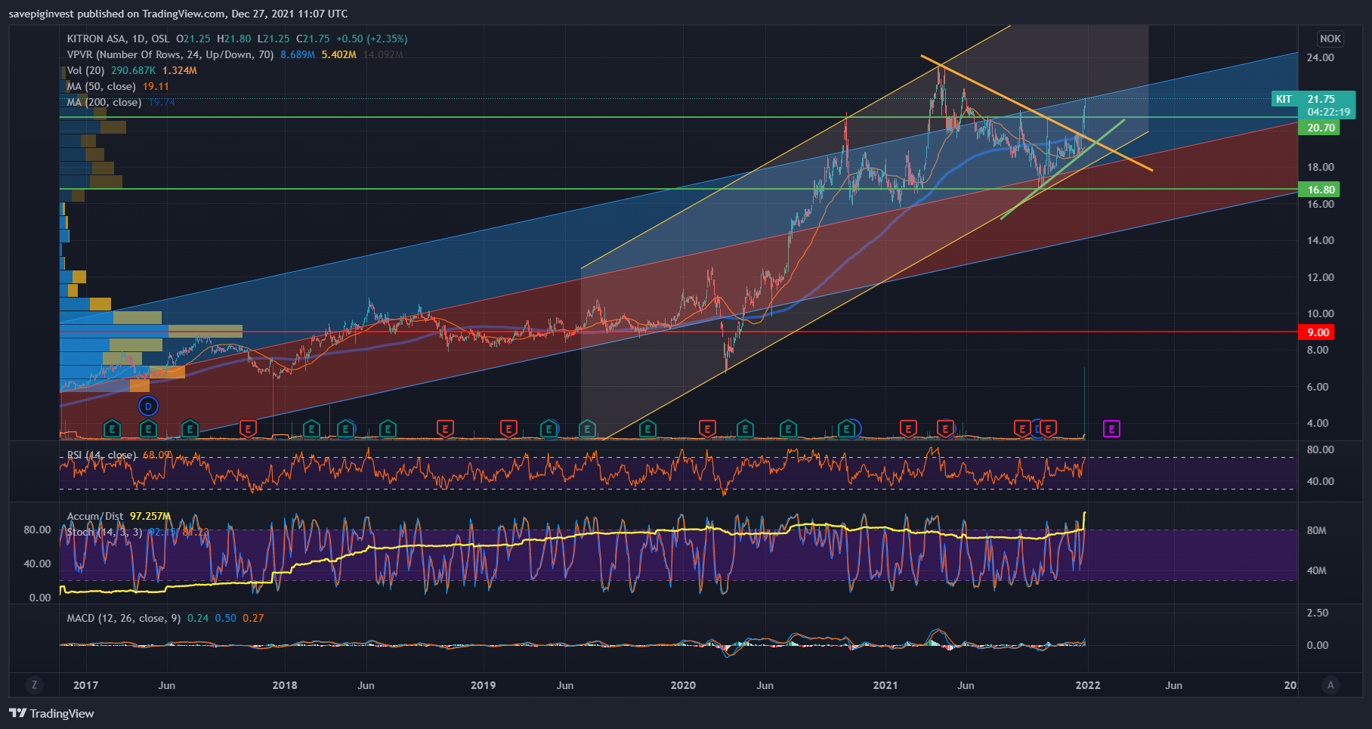
Task: Click the red 9.00 price label
Action: tap(1318, 332)
